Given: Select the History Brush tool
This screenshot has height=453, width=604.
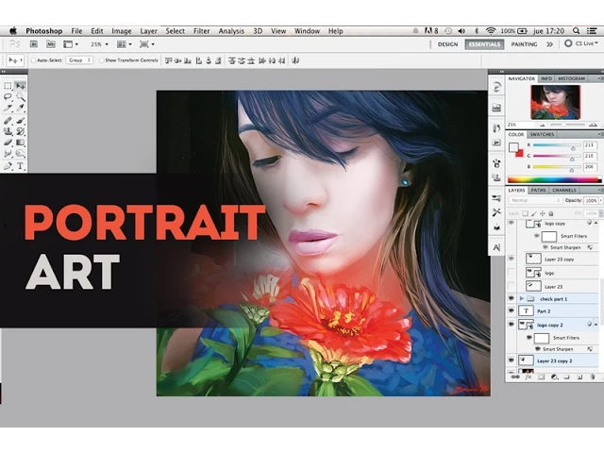Looking at the screenshot, I should coord(21,131).
